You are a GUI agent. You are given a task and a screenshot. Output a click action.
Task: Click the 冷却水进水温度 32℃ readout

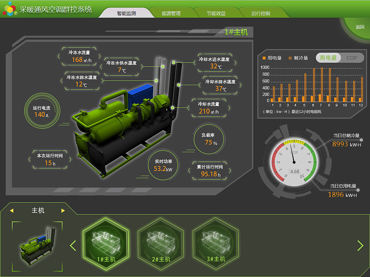coord(214,63)
